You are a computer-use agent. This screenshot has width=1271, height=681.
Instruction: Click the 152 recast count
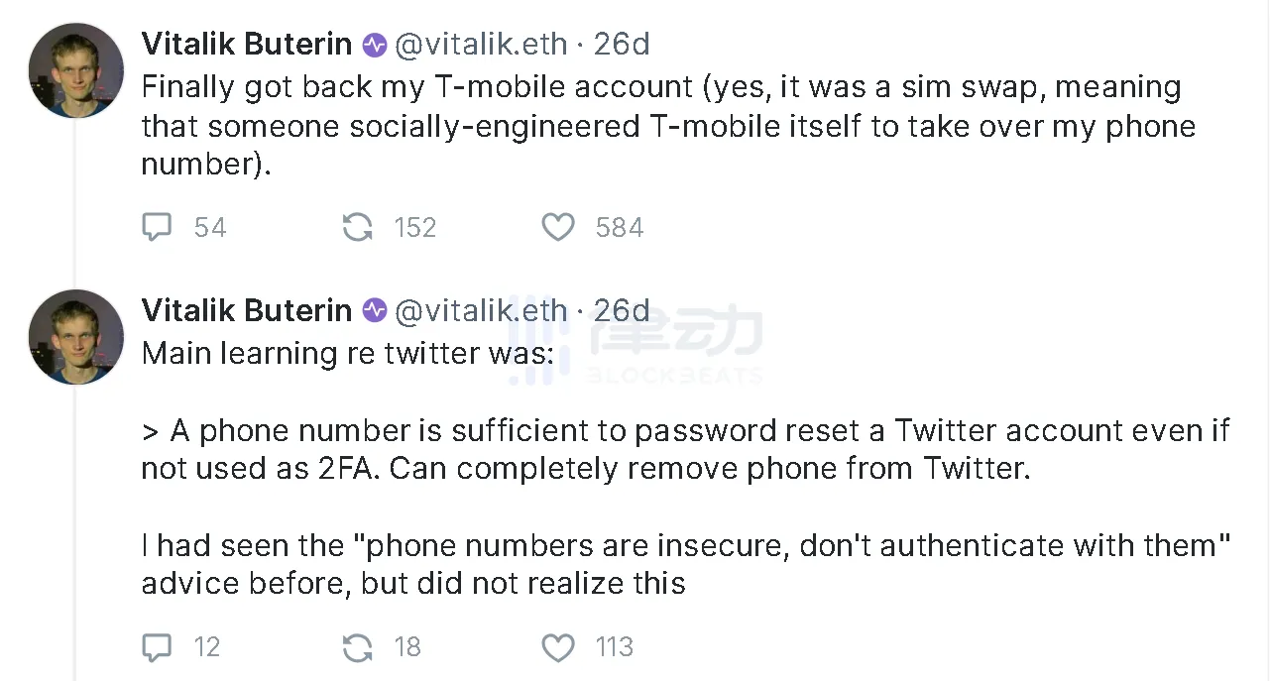click(x=414, y=228)
